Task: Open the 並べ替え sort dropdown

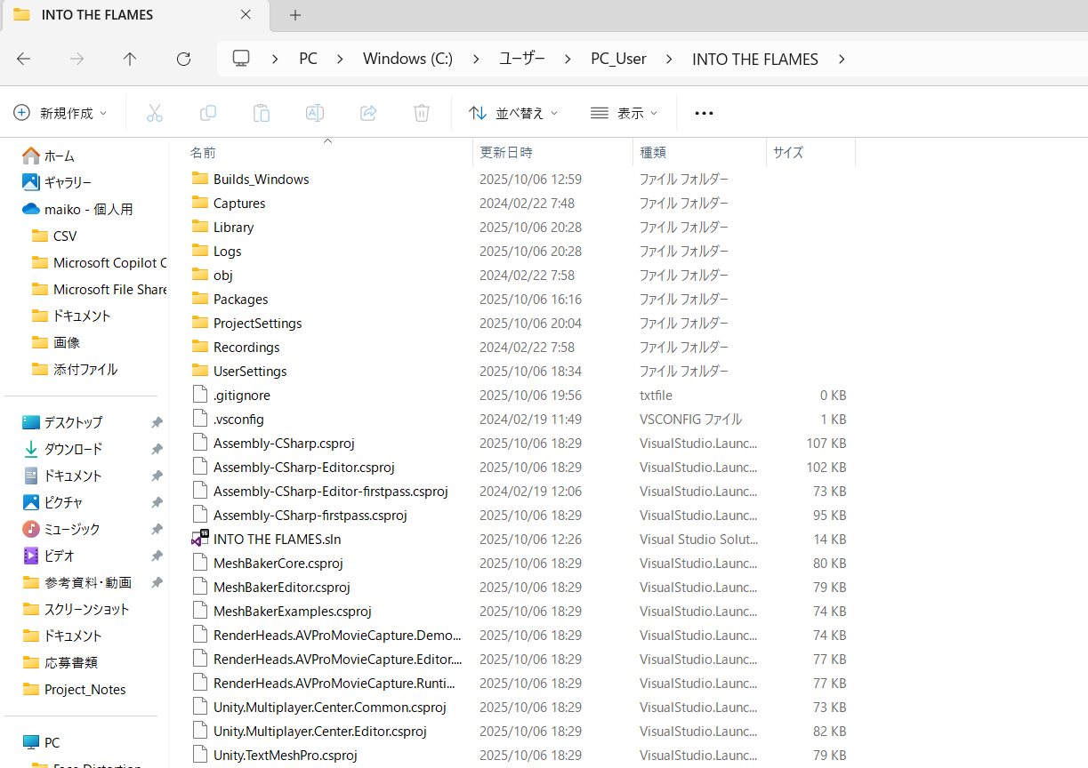Action: tap(513, 113)
